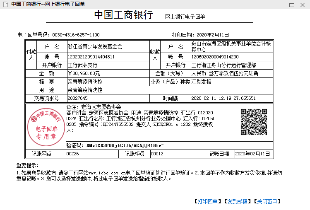Click business type 汇划发报
Screen dimensions: 310x210
point(201,82)
